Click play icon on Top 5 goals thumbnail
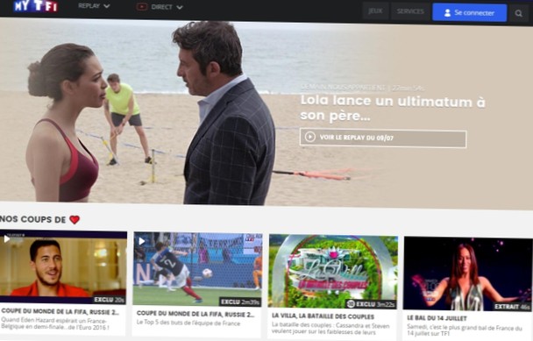Image resolution: width=533 pixels, height=341 pixels. coord(141,241)
